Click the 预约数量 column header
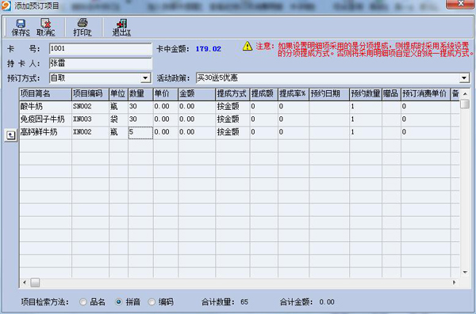This screenshot has height=314, width=476. [x=366, y=94]
